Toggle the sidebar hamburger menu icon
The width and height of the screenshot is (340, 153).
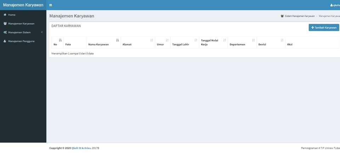(51, 5)
